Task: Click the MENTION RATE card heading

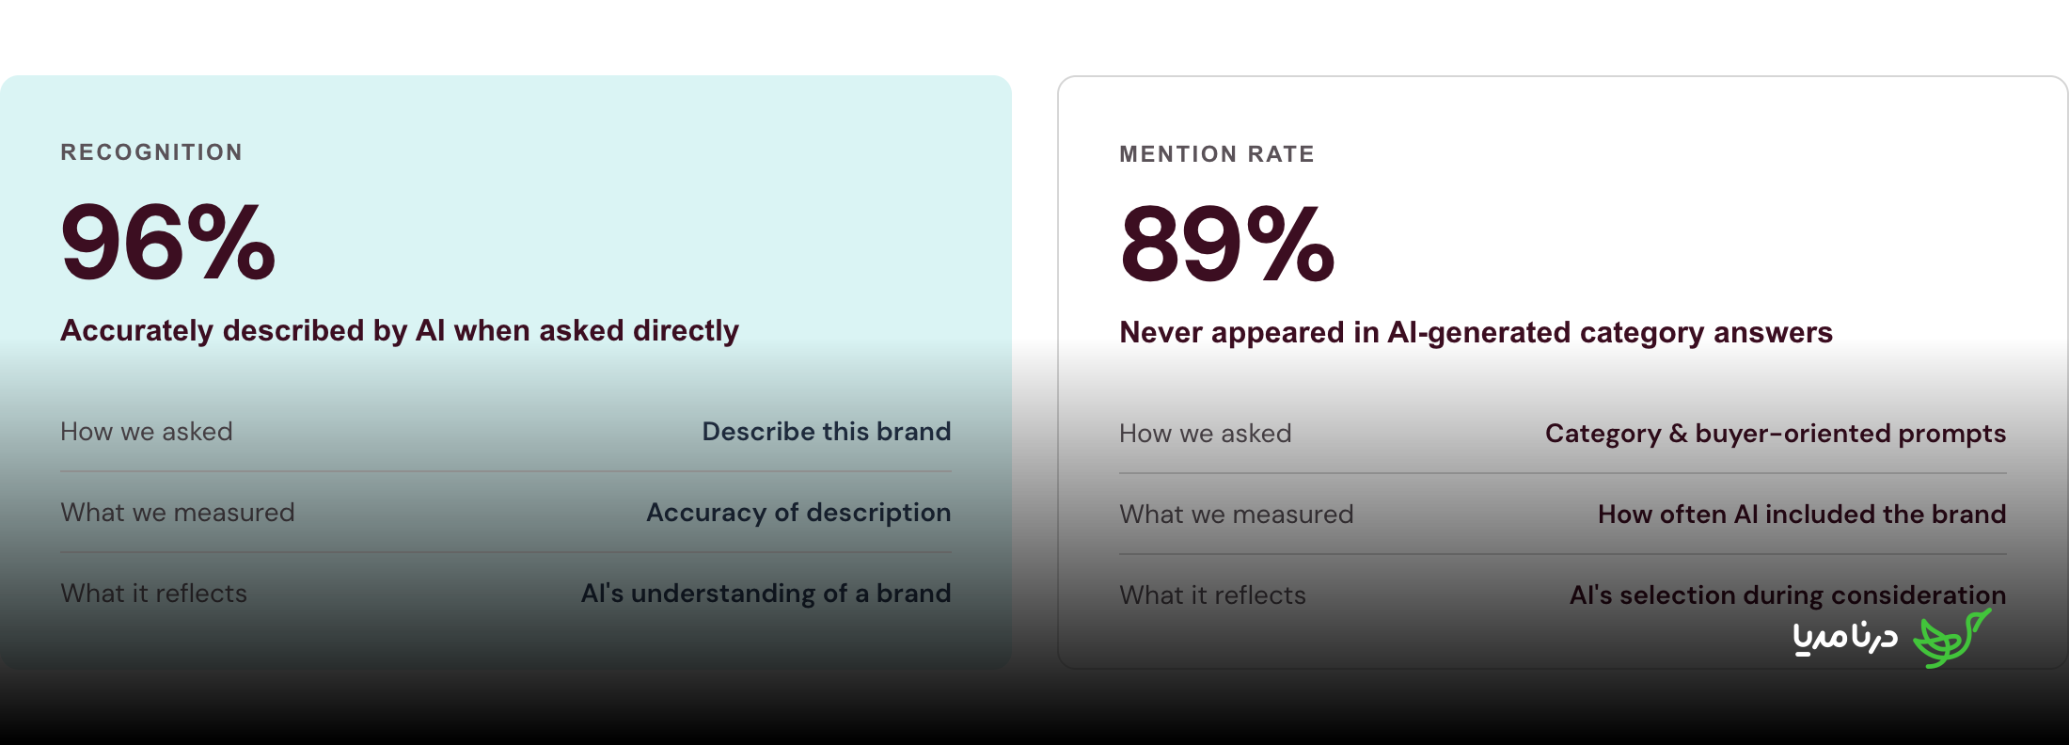Action: (1217, 154)
